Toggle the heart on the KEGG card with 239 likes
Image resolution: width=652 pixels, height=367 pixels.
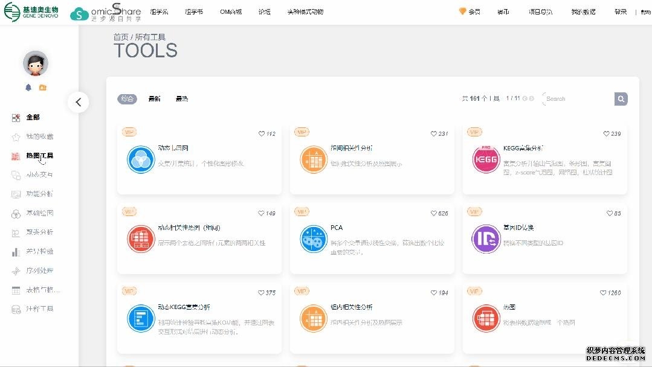[x=607, y=134]
